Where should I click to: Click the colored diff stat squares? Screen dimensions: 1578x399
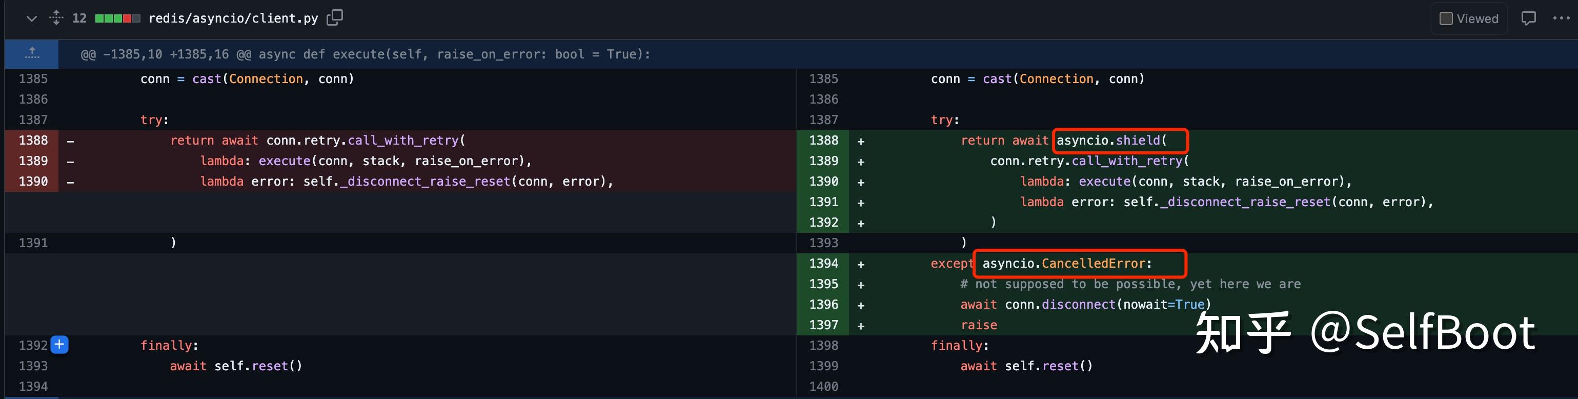coord(117,18)
